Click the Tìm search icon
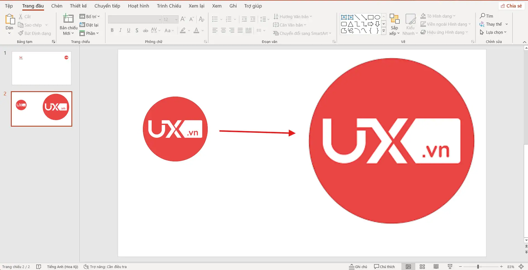The width and height of the screenshot is (528, 270). click(483, 16)
